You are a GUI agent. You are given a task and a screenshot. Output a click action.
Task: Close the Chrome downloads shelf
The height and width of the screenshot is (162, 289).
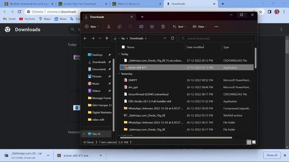(285, 155)
